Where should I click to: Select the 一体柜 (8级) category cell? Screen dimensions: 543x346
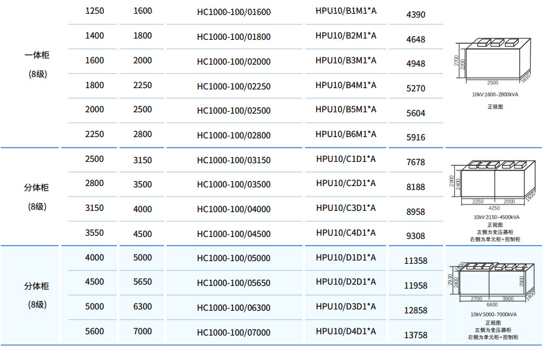click(x=36, y=65)
